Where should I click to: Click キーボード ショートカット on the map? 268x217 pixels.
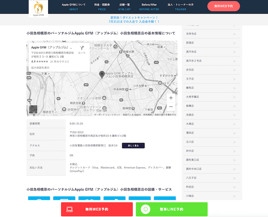coord(107,115)
